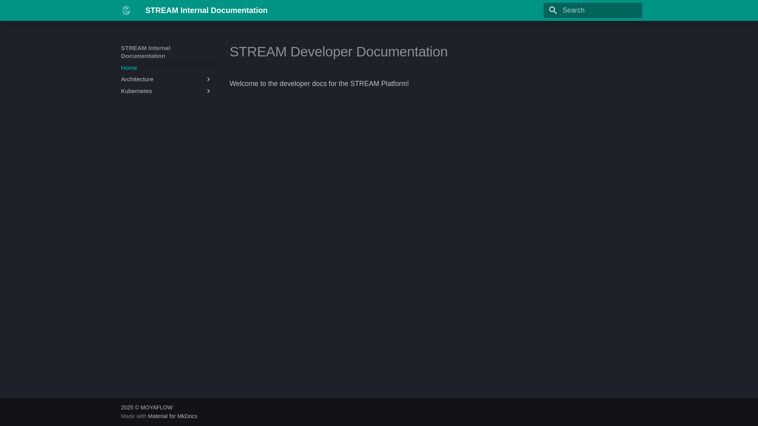Click 'MOYAFLOW' company name in the footer
This screenshot has width=758, height=426.
point(157,407)
